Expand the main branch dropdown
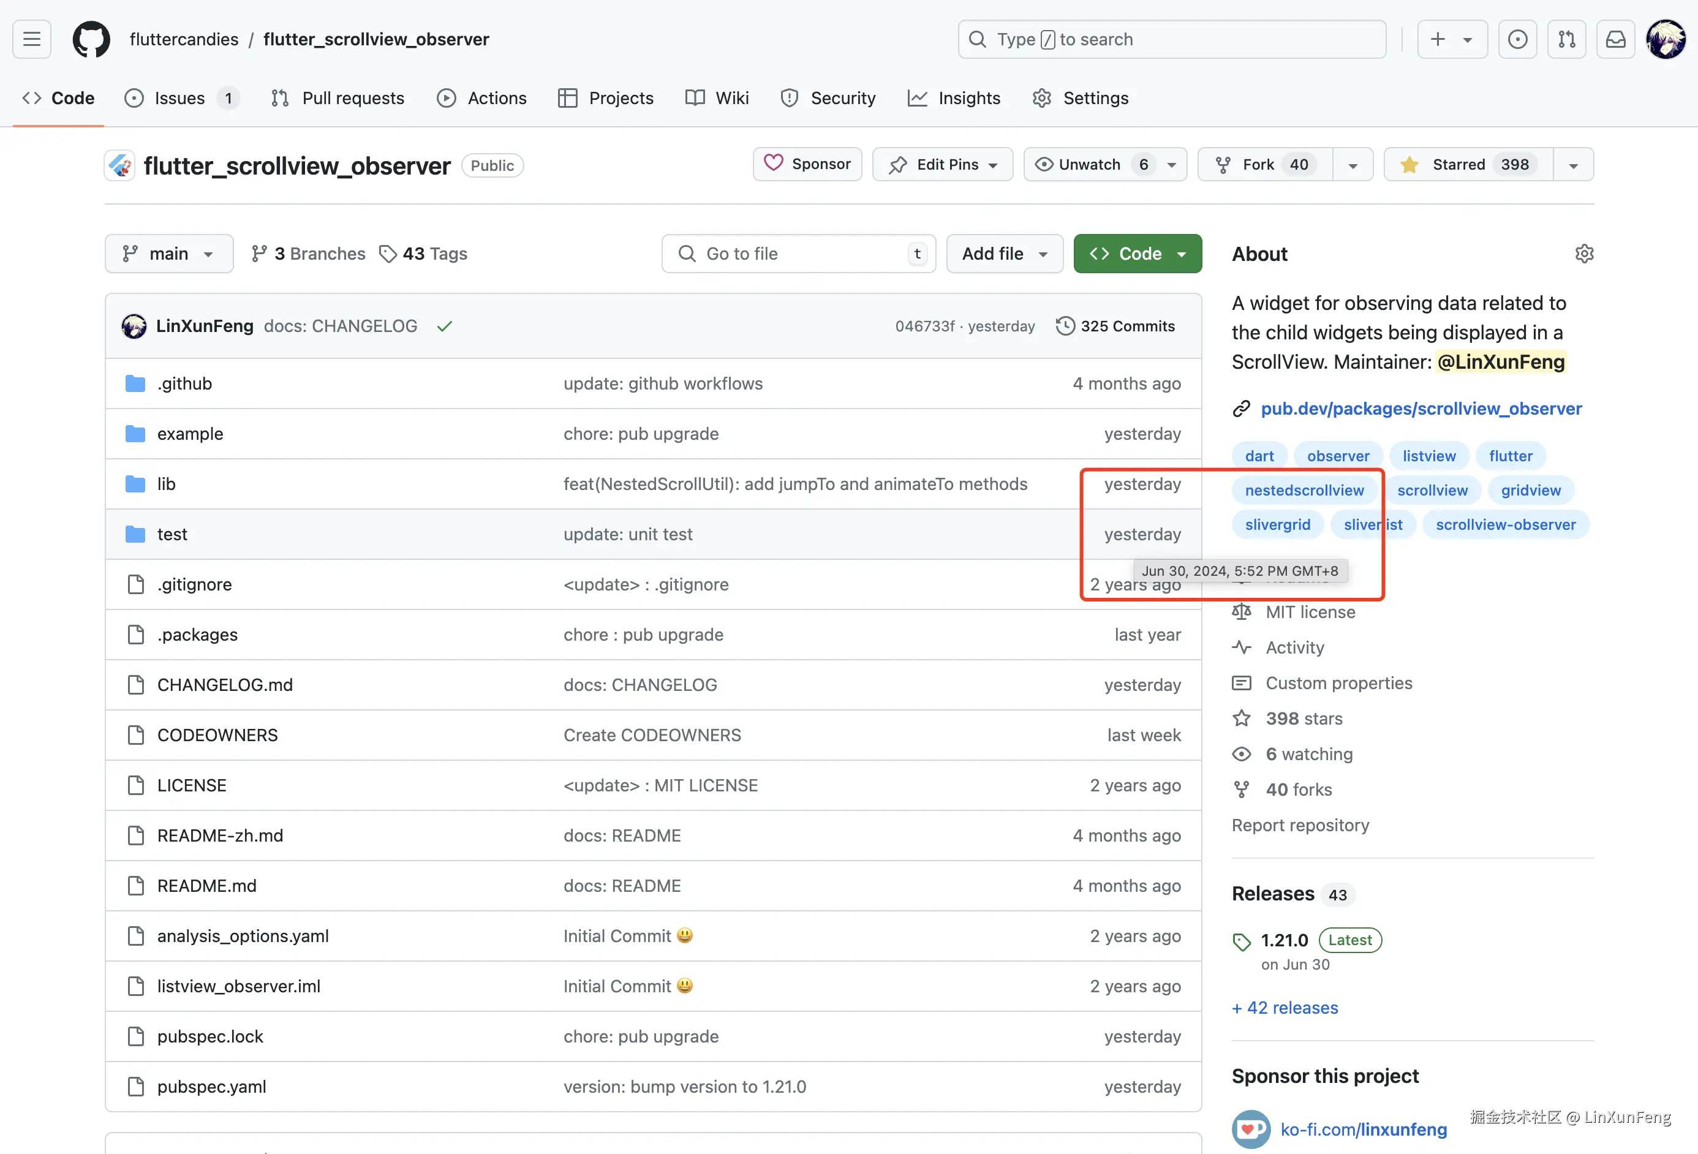Image resolution: width=1698 pixels, height=1154 pixels. [x=169, y=254]
